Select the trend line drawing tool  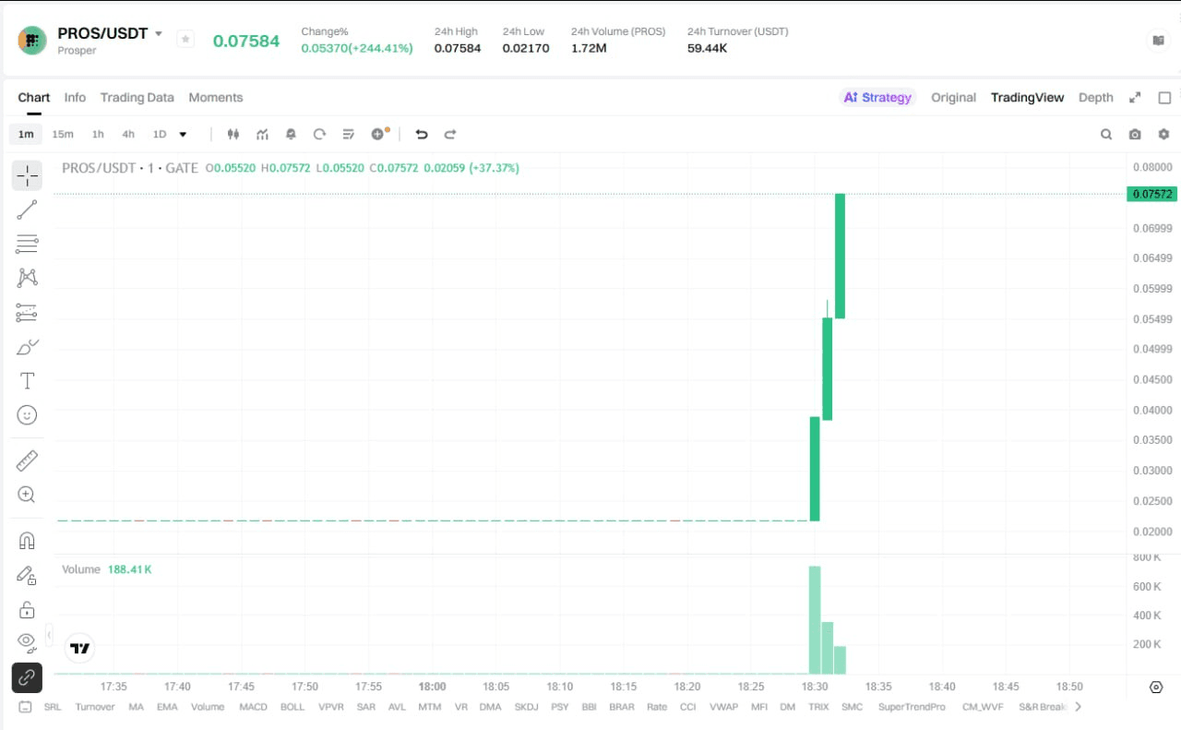27,209
